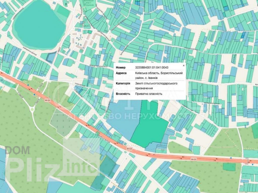Image resolution: width=258 pixels, height=193 pixels.
Task: Click the Адреса value in the popup
Action: pos(159,75)
